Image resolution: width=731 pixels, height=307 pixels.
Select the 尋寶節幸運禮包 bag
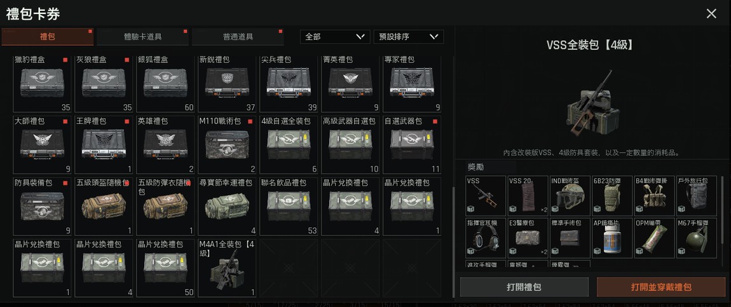tap(227, 207)
